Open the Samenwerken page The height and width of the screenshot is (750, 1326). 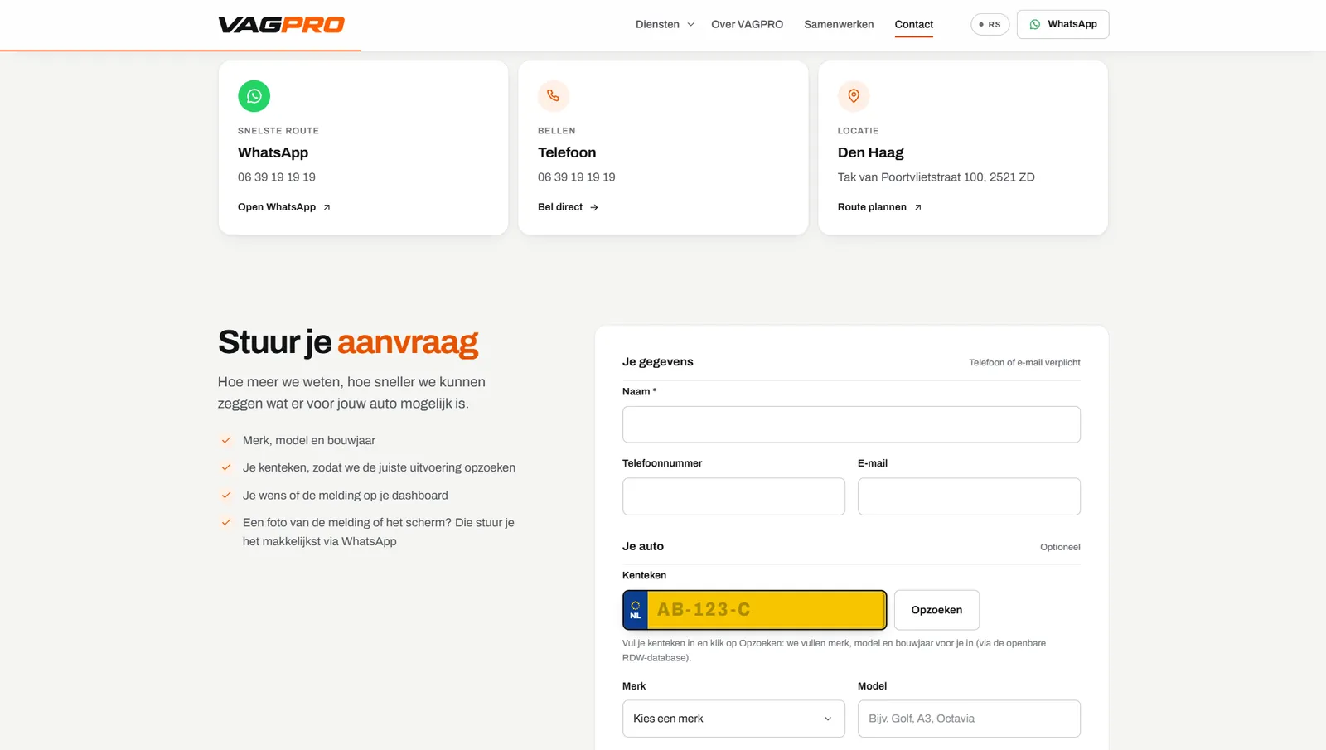(x=839, y=25)
